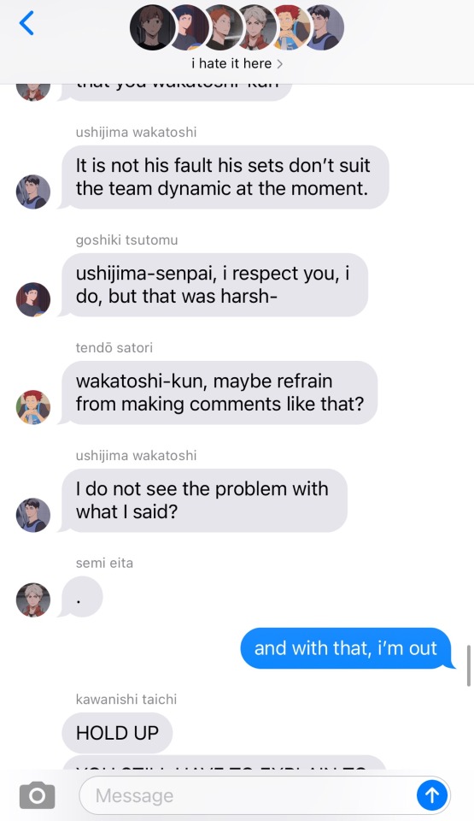The height and width of the screenshot is (821, 474).
Task: Tap 'ushijima-senpai, i respect you' message bubble
Action: (214, 285)
